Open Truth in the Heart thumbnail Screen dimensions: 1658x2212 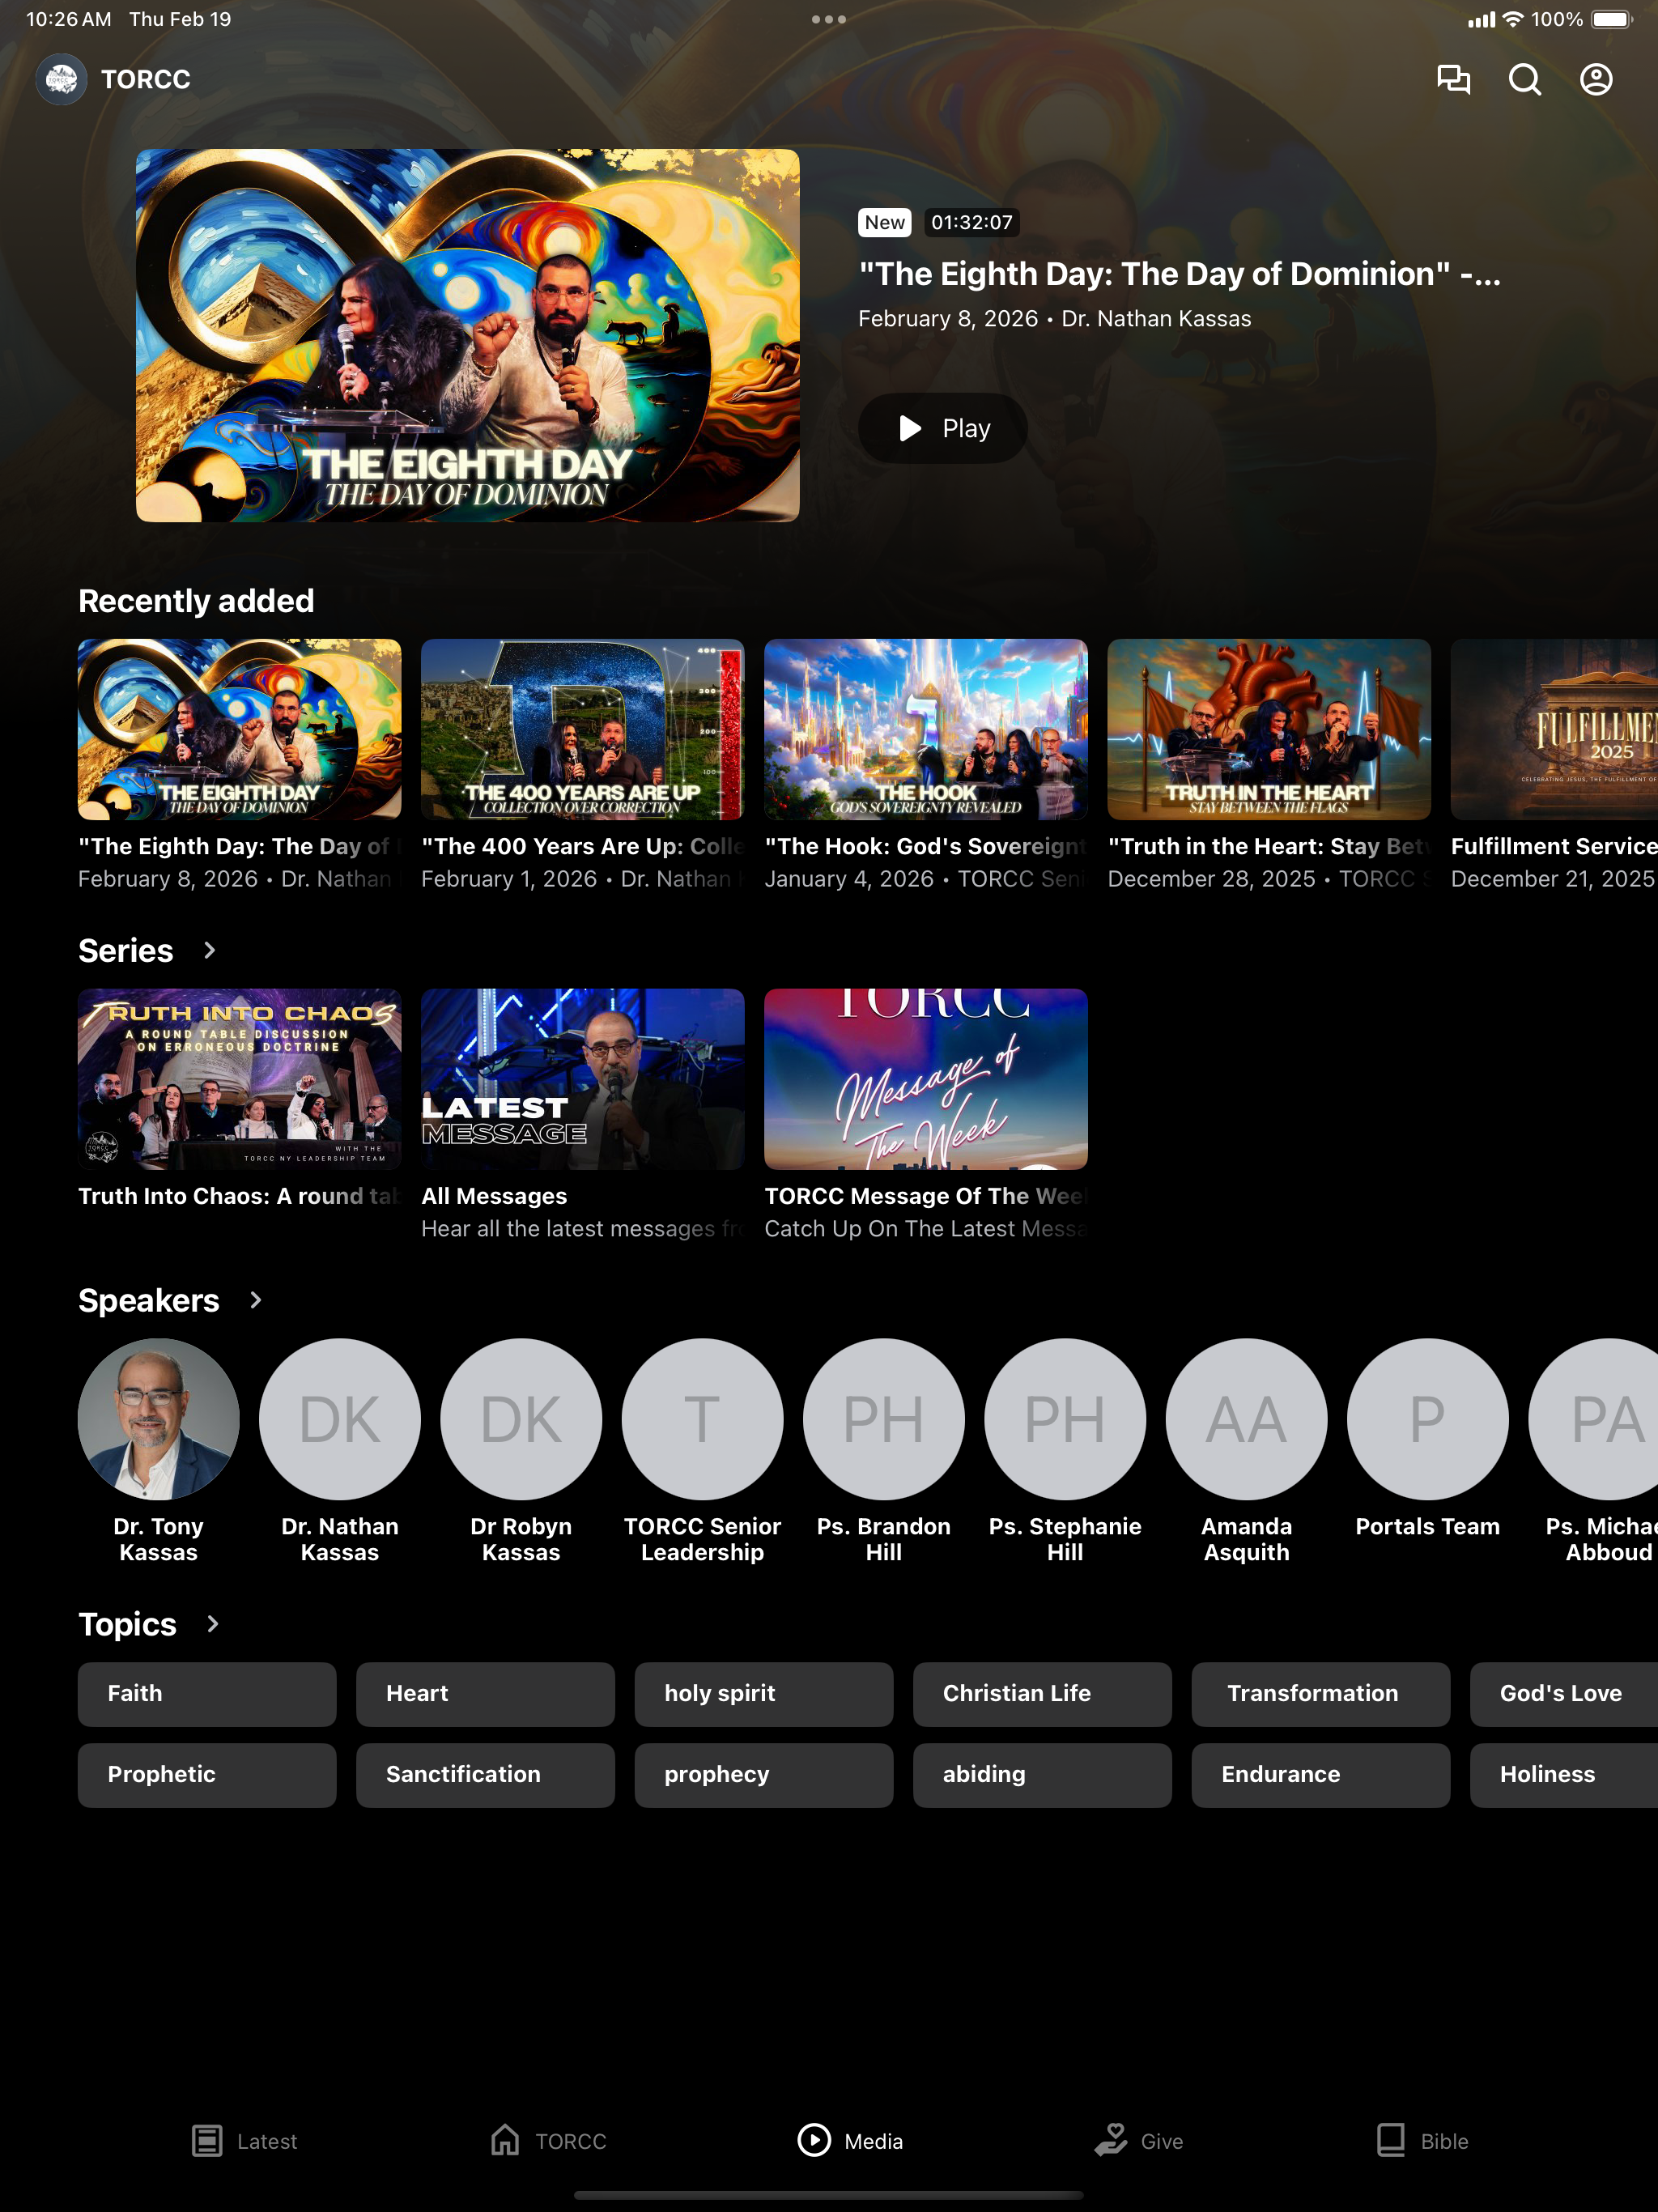tap(1269, 729)
